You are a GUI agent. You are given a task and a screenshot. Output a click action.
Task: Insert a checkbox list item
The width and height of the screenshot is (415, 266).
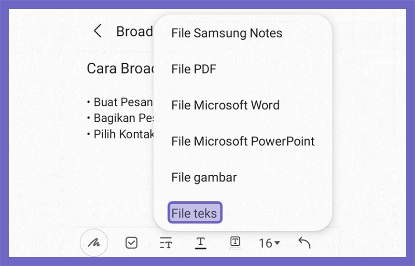click(x=131, y=242)
